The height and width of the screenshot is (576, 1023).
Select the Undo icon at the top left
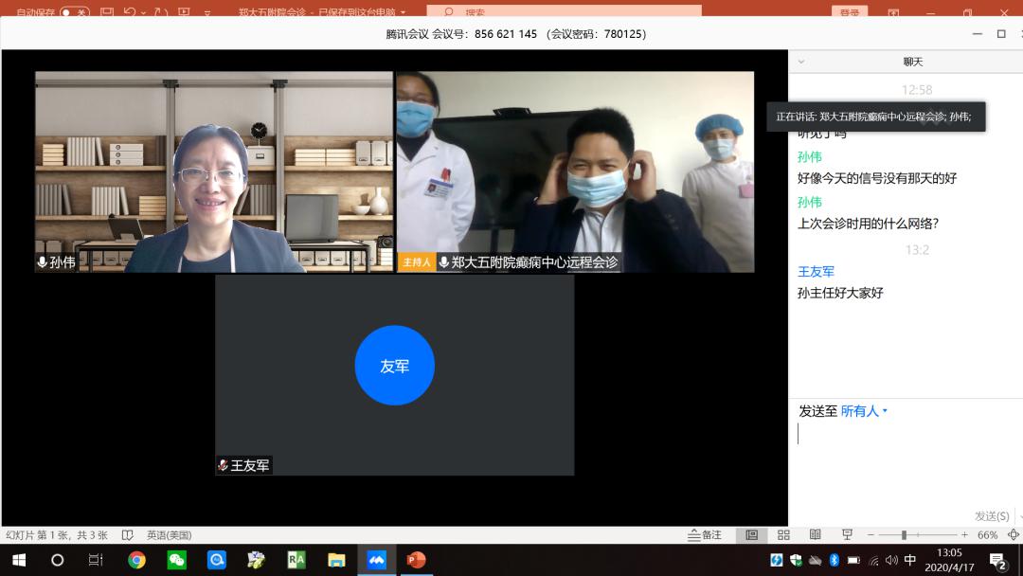pos(129,12)
